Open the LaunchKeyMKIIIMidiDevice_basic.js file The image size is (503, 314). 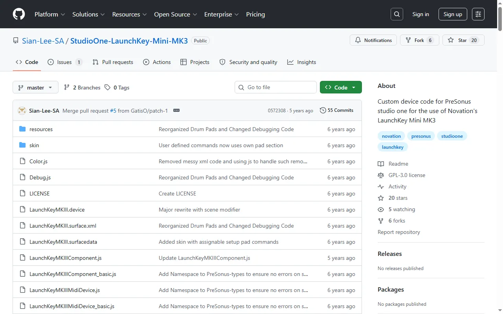[x=72, y=306]
